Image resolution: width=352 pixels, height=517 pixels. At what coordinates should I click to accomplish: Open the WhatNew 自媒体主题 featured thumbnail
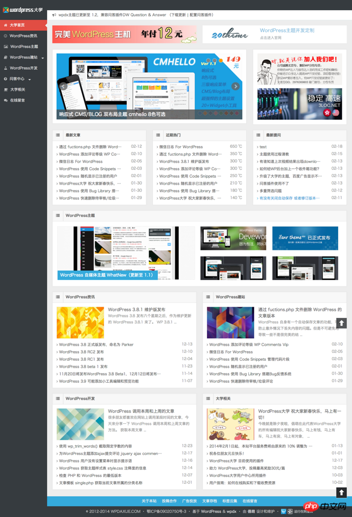pyautogui.click(x=126, y=253)
